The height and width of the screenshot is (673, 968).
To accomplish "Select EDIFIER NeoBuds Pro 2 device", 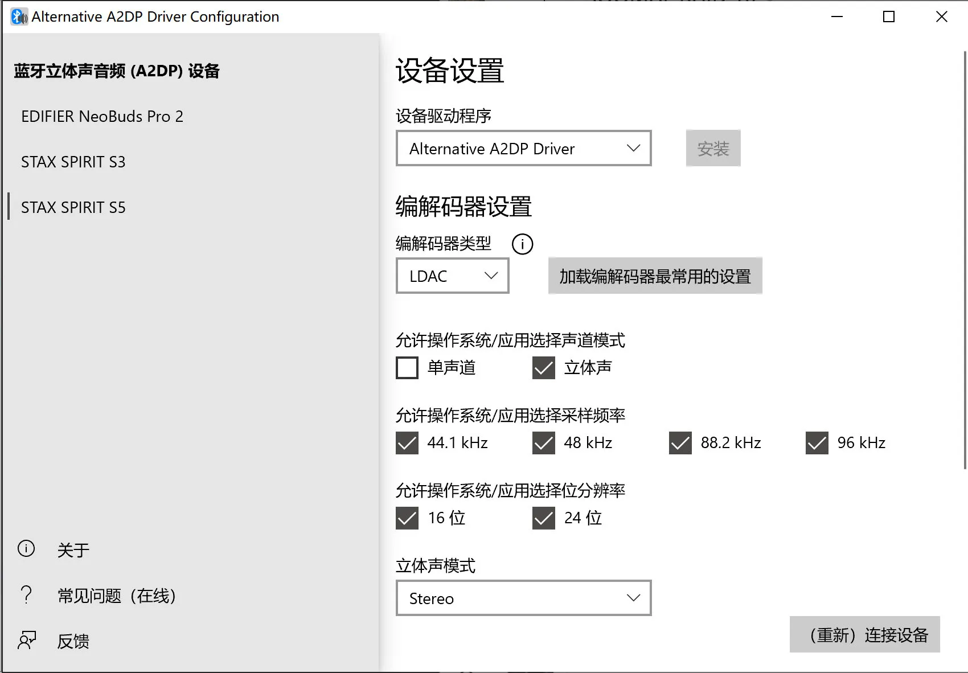I will pyautogui.click(x=191, y=116).
